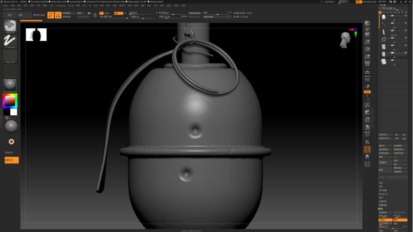Image resolution: width=413 pixels, height=232 pixels.
Task: Toggle the orange 色彩 projection option
Action: click(400, 220)
